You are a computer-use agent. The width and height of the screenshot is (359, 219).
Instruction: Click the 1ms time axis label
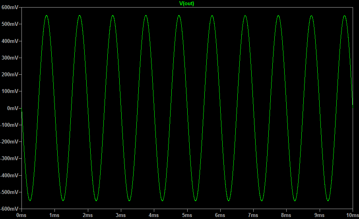click(x=54, y=215)
